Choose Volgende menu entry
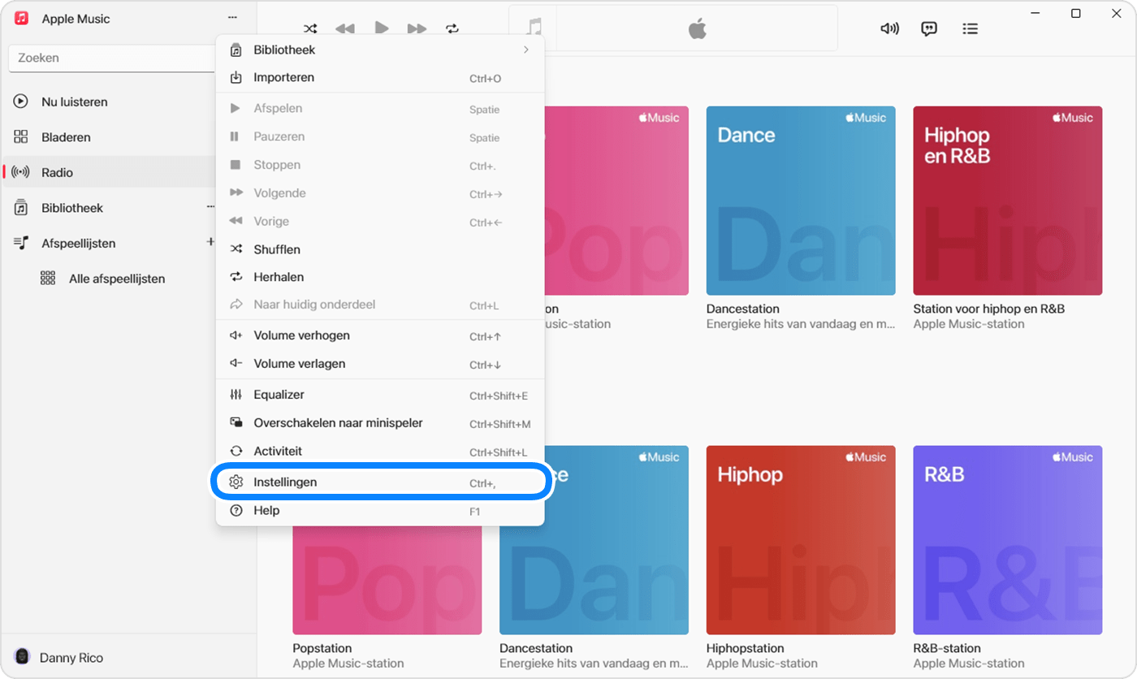 pyautogui.click(x=380, y=193)
